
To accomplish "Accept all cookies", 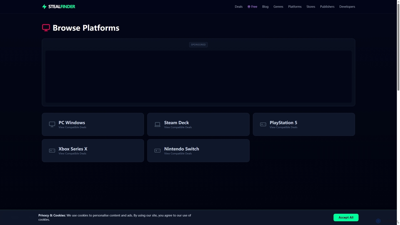I will coord(346,217).
